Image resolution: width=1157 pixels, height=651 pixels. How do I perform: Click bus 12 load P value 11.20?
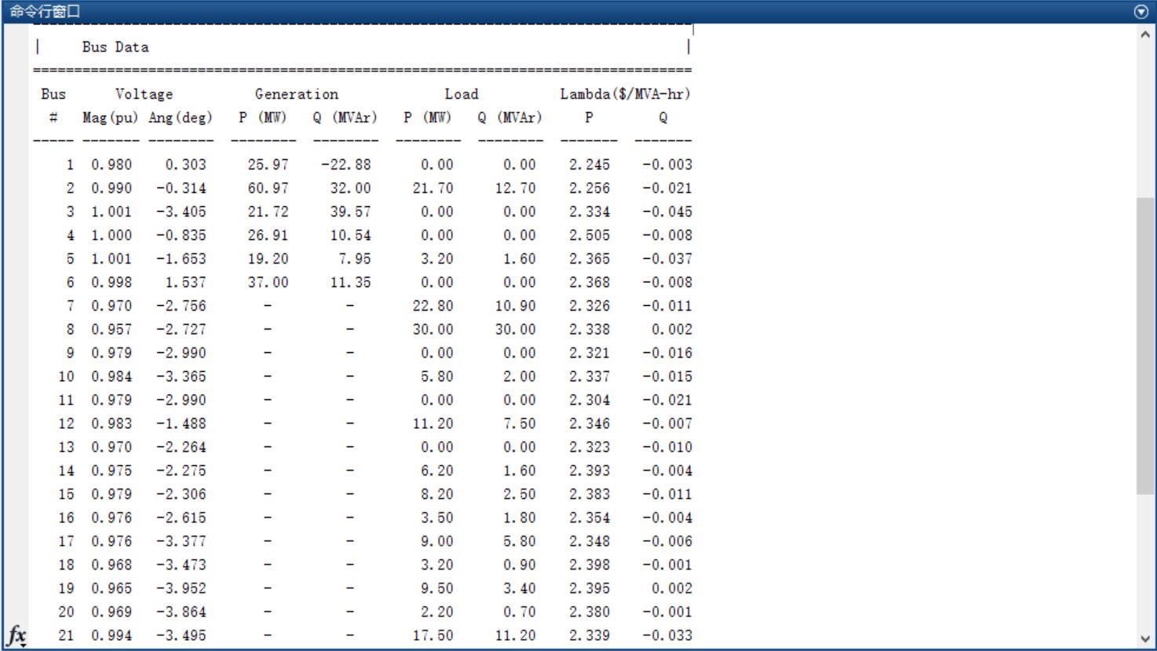[x=433, y=424]
